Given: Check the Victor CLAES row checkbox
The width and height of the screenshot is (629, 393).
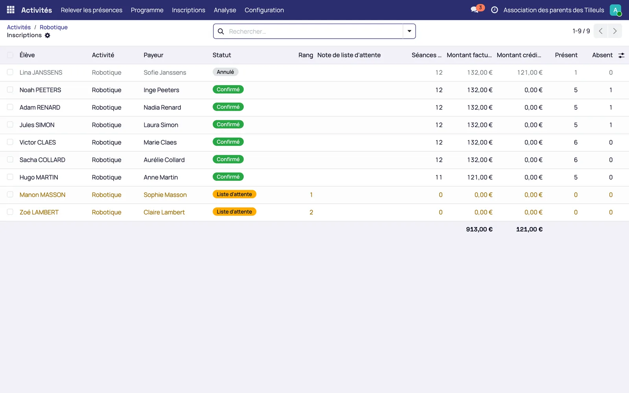Looking at the screenshot, I should coord(10,142).
